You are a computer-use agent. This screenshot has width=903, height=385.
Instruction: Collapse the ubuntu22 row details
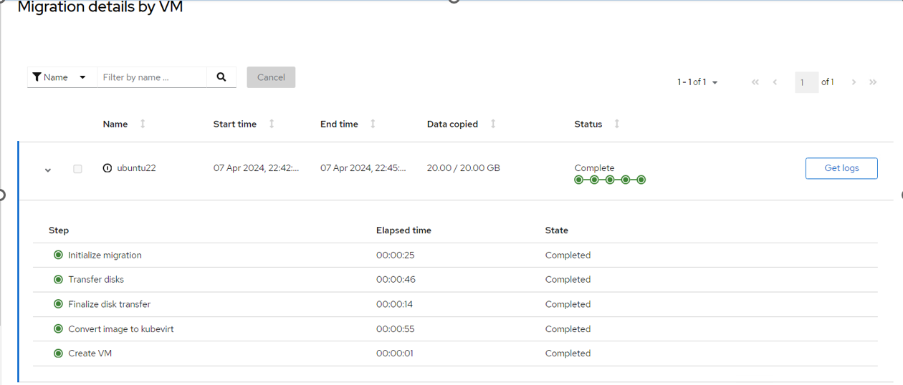(48, 170)
